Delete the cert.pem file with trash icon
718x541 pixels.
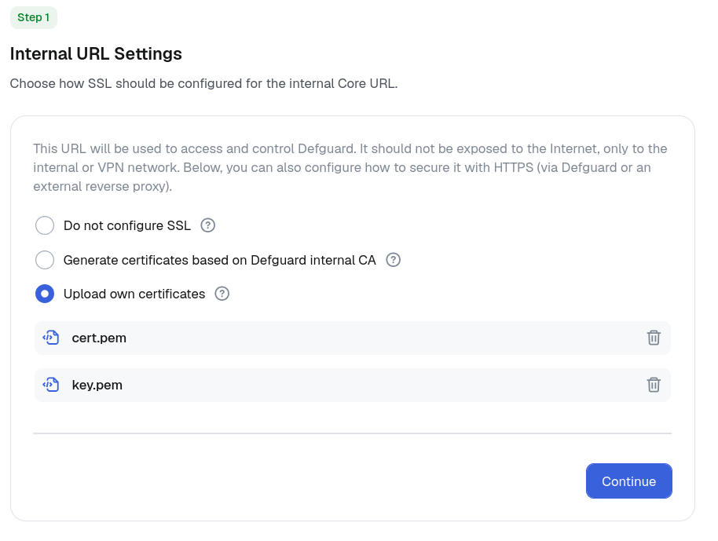[654, 338]
